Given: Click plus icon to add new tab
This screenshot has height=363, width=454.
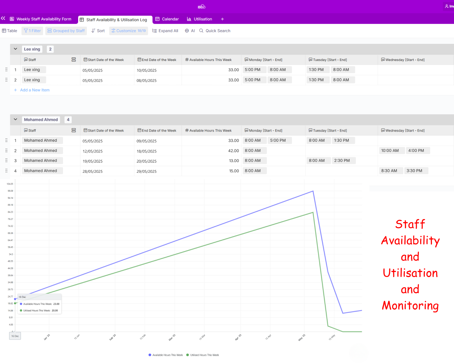Looking at the screenshot, I should coord(222,19).
